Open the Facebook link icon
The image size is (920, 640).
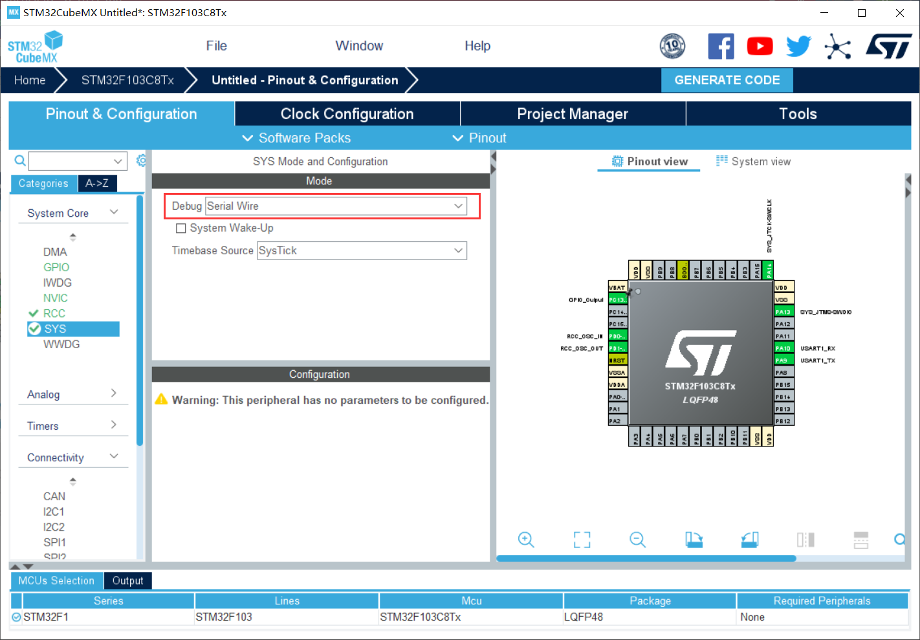pos(721,47)
